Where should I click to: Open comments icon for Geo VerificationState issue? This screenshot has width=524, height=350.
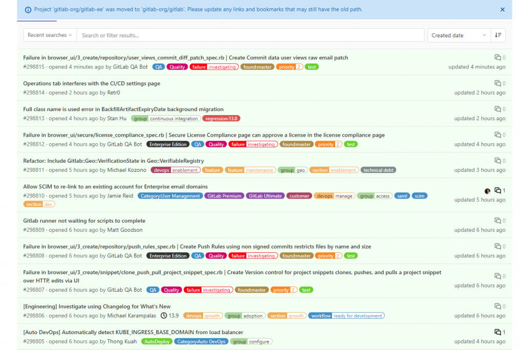(x=497, y=161)
